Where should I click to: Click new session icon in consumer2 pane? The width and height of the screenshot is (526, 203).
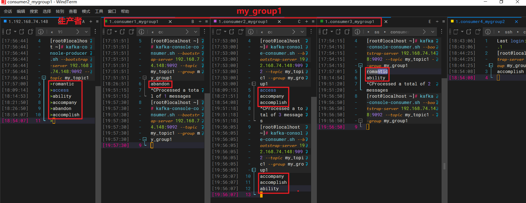click(219, 32)
